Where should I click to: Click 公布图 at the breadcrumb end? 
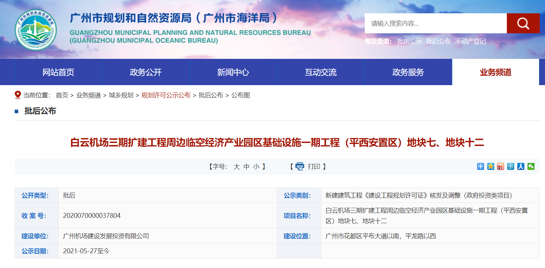[x=240, y=95]
